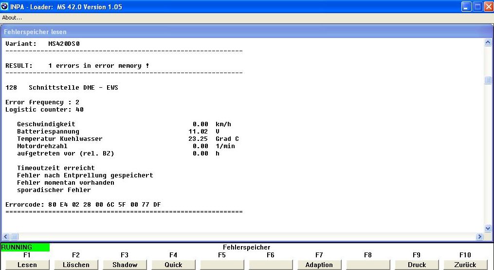Click the vertical scrollbar thumb
The image size is (494, 270).
(488, 80)
